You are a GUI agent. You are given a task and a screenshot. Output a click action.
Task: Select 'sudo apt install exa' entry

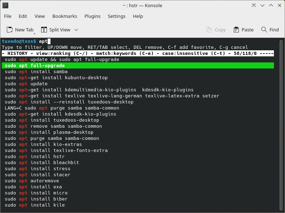[33, 187]
